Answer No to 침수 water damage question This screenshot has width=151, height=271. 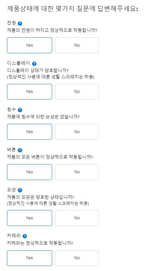tap(77, 132)
